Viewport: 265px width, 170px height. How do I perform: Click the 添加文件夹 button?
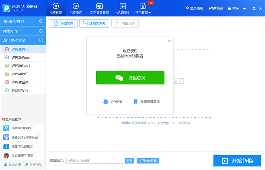tap(94, 23)
